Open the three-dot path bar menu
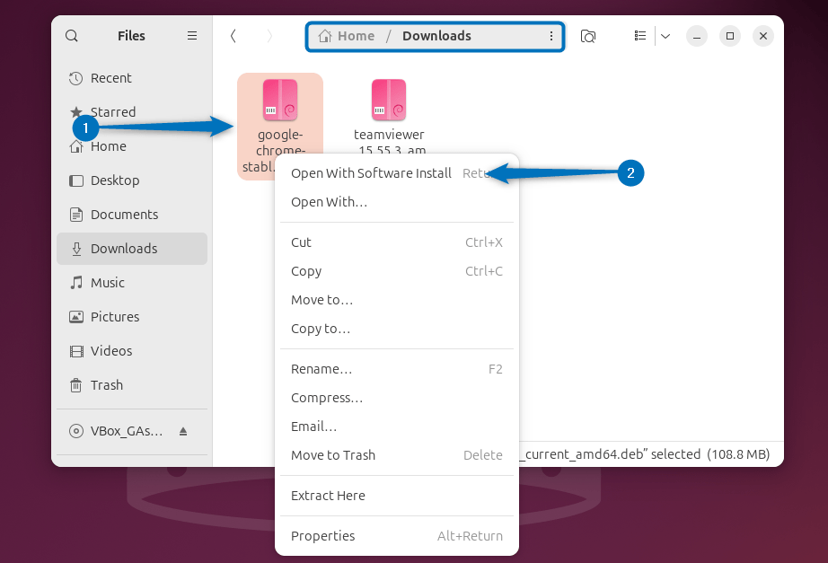Image resolution: width=828 pixels, height=563 pixels. pyautogui.click(x=552, y=36)
